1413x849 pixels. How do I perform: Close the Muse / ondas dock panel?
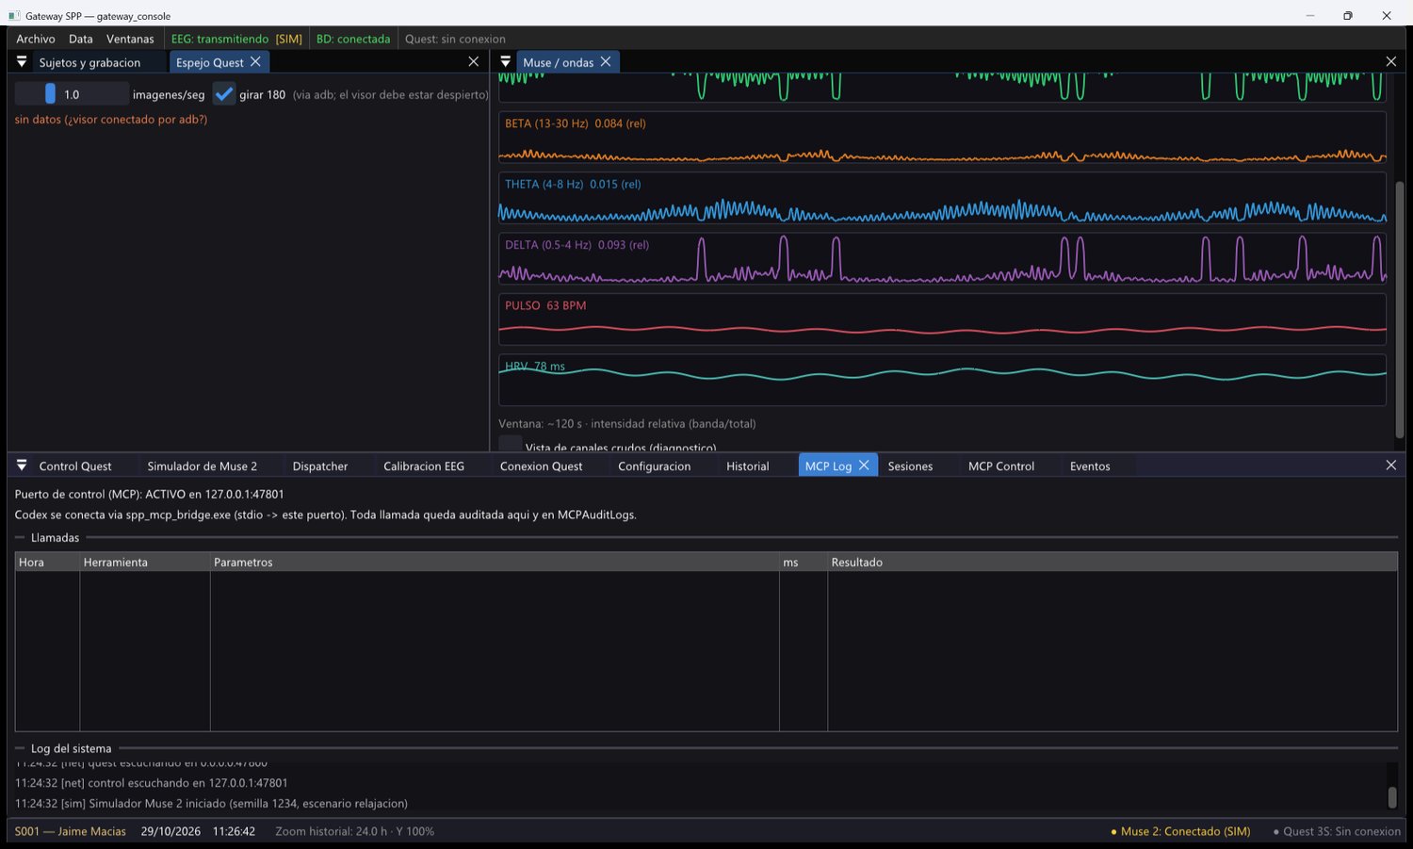pyautogui.click(x=1391, y=61)
